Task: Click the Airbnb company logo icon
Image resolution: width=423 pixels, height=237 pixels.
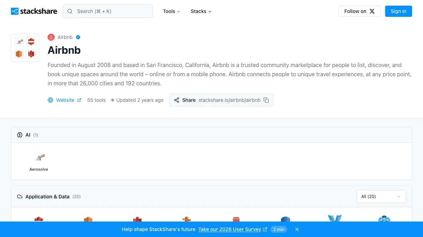Action: click(x=51, y=37)
